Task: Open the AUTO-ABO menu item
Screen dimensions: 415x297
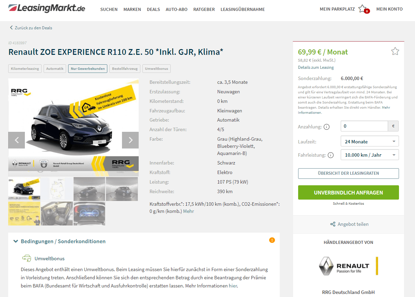Action: (x=176, y=9)
